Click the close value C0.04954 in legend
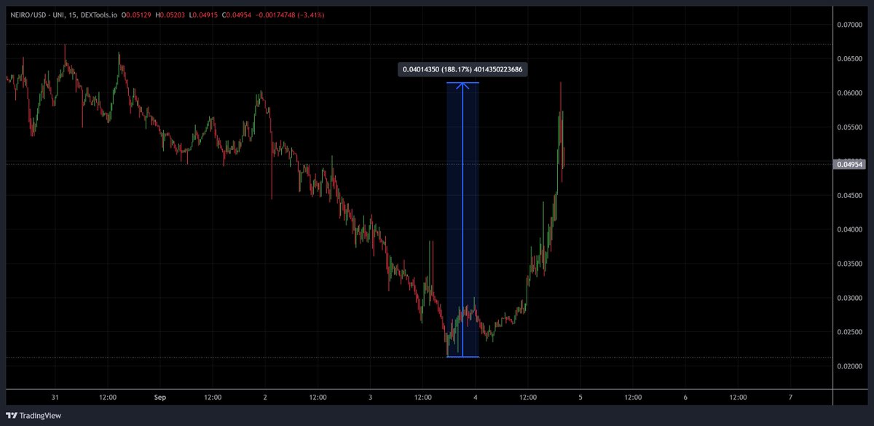Viewport: 874px width, 426px height. coord(235,15)
